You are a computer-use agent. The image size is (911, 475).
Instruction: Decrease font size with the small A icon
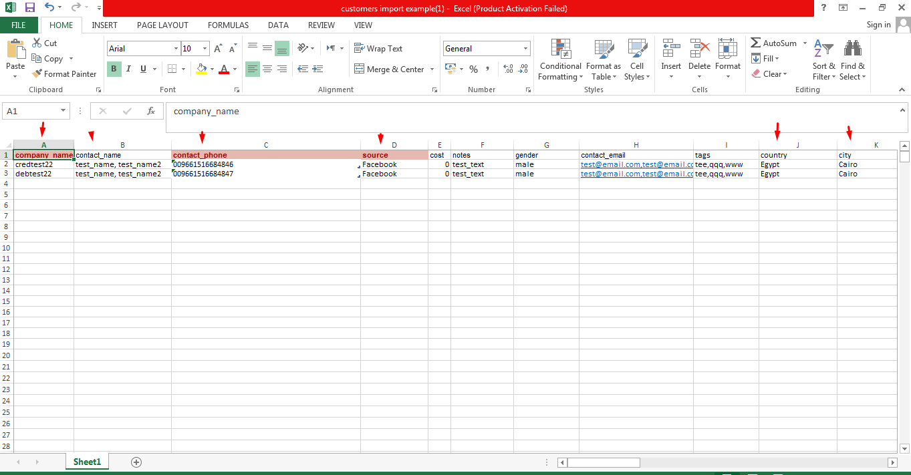233,49
